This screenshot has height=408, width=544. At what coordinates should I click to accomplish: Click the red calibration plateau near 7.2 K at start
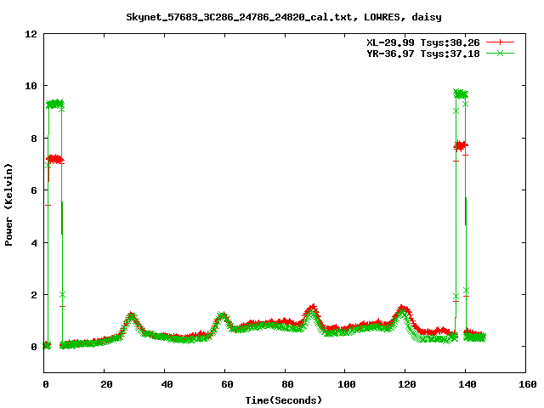(54, 159)
